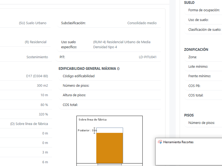
Task: Click the 'Frente mínimo:' row
Action: [x=203, y=76]
